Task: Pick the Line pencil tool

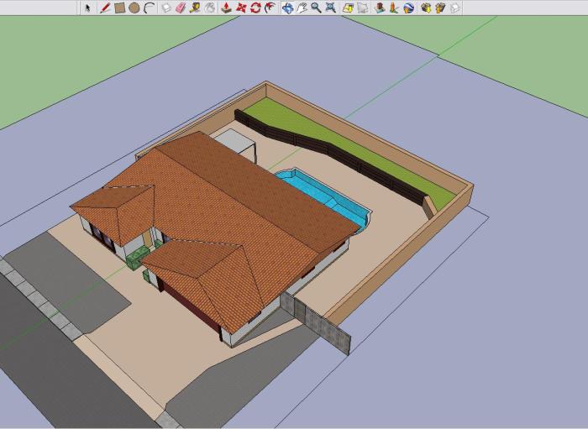Action: point(105,8)
